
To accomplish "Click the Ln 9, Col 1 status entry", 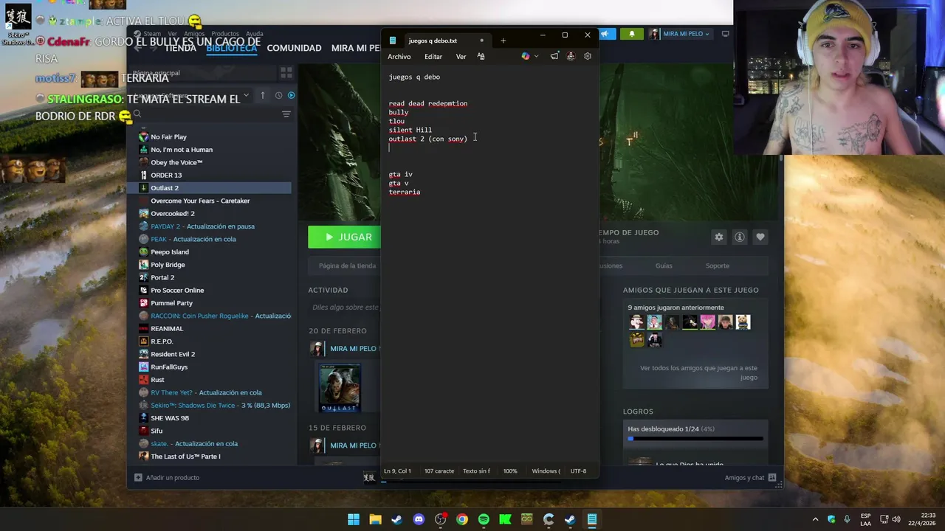I will [x=397, y=471].
